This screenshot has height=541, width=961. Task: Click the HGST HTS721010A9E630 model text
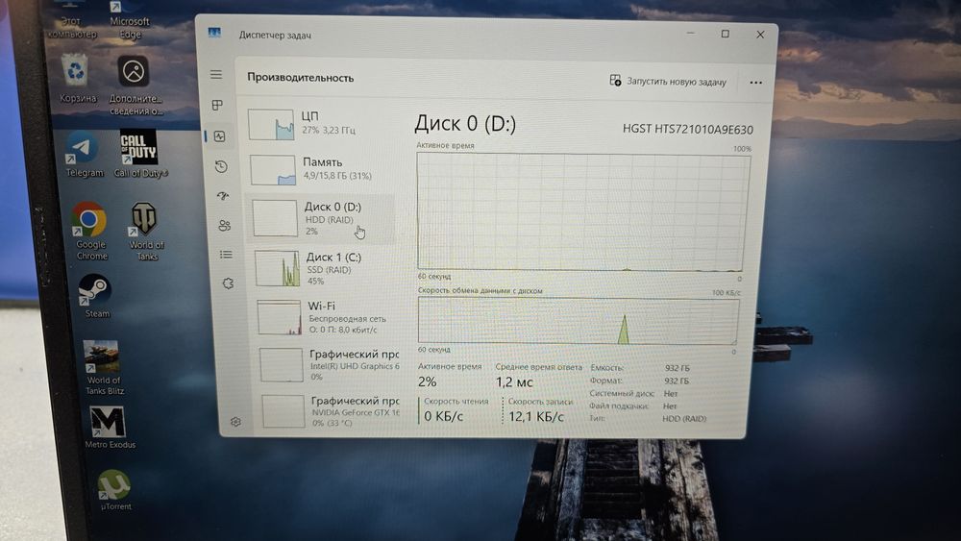coord(688,130)
